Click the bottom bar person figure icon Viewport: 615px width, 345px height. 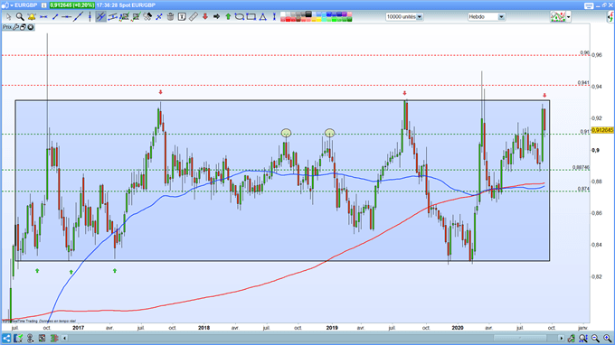30,338
